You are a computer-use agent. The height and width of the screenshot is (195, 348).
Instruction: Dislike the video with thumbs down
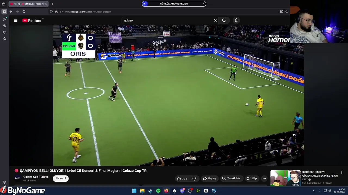pyautogui.click(x=194, y=178)
